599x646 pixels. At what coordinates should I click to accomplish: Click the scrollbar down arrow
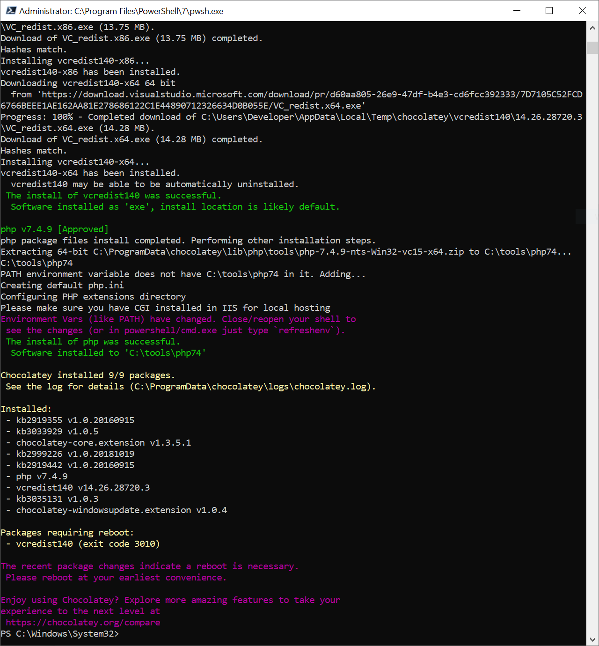[x=592, y=639]
